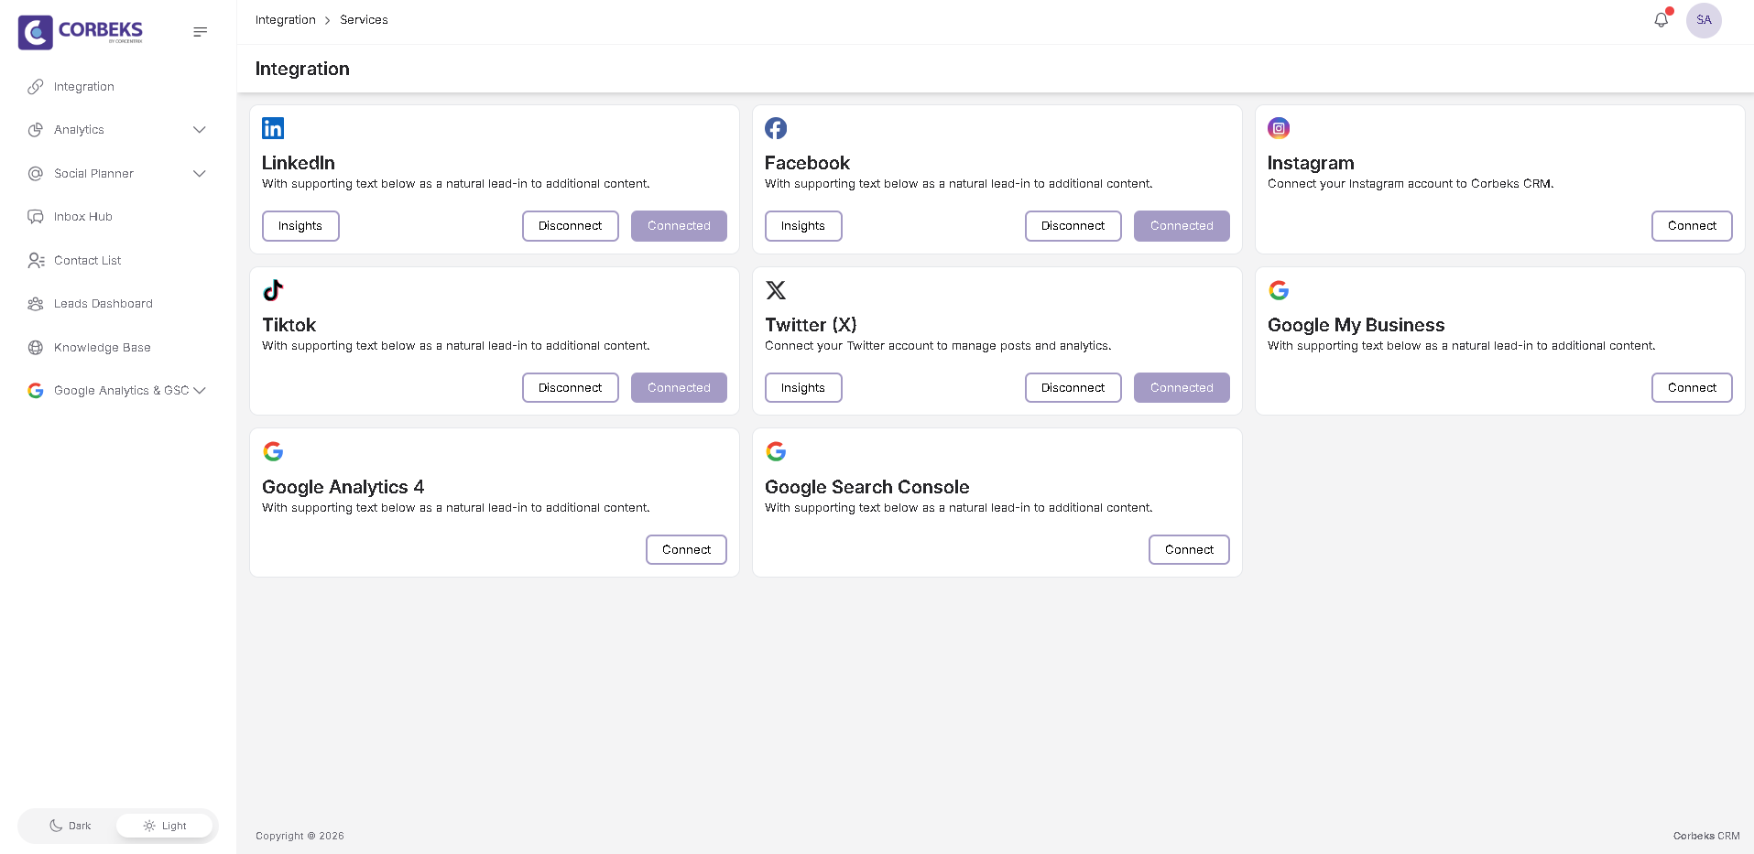Disconnect the Twitter (X) account
1754x854 pixels.
[x=1073, y=388]
